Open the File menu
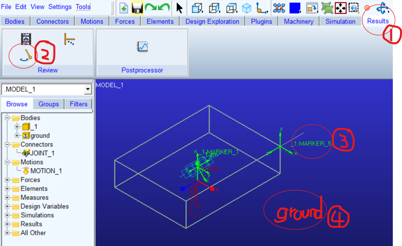402x246 pixels. [6, 7]
